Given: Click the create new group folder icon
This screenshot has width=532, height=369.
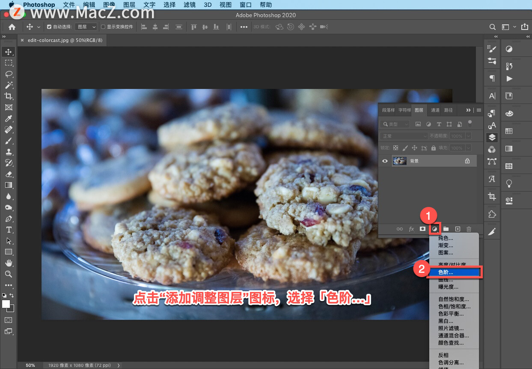Looking at the screenshot, I should (x=446, y=229).
